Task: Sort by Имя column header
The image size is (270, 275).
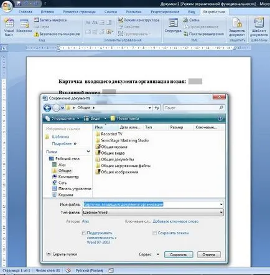Action: click(106, 127)
